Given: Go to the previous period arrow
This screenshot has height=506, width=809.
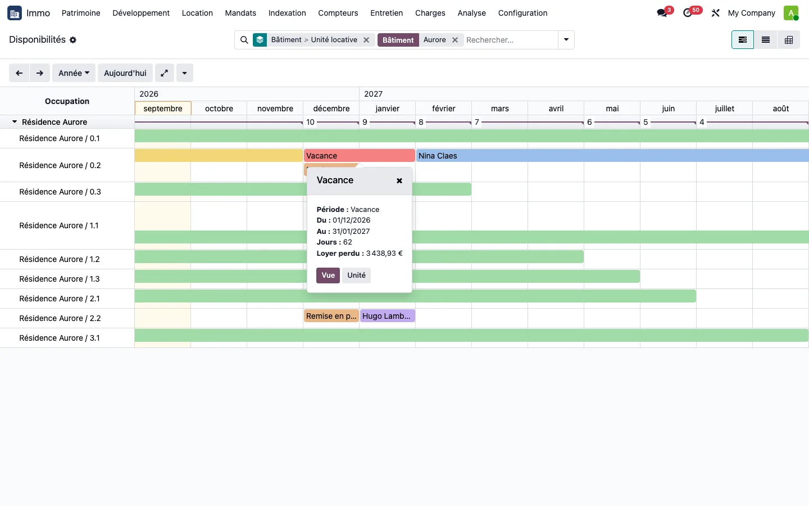Looking at the screenshot, I should 19,73.
